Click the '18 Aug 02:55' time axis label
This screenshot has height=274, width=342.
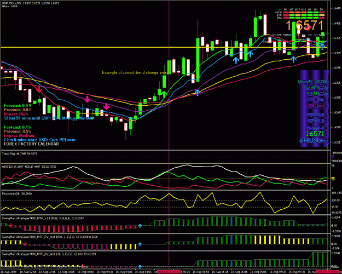coord(28,272)
